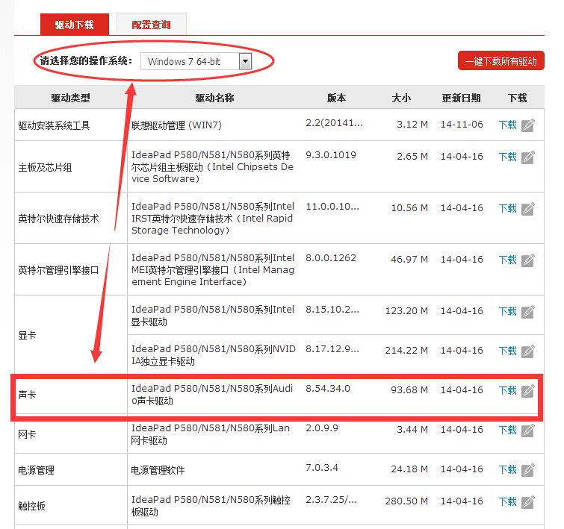Click size value 93.68 M

(409, 390)
